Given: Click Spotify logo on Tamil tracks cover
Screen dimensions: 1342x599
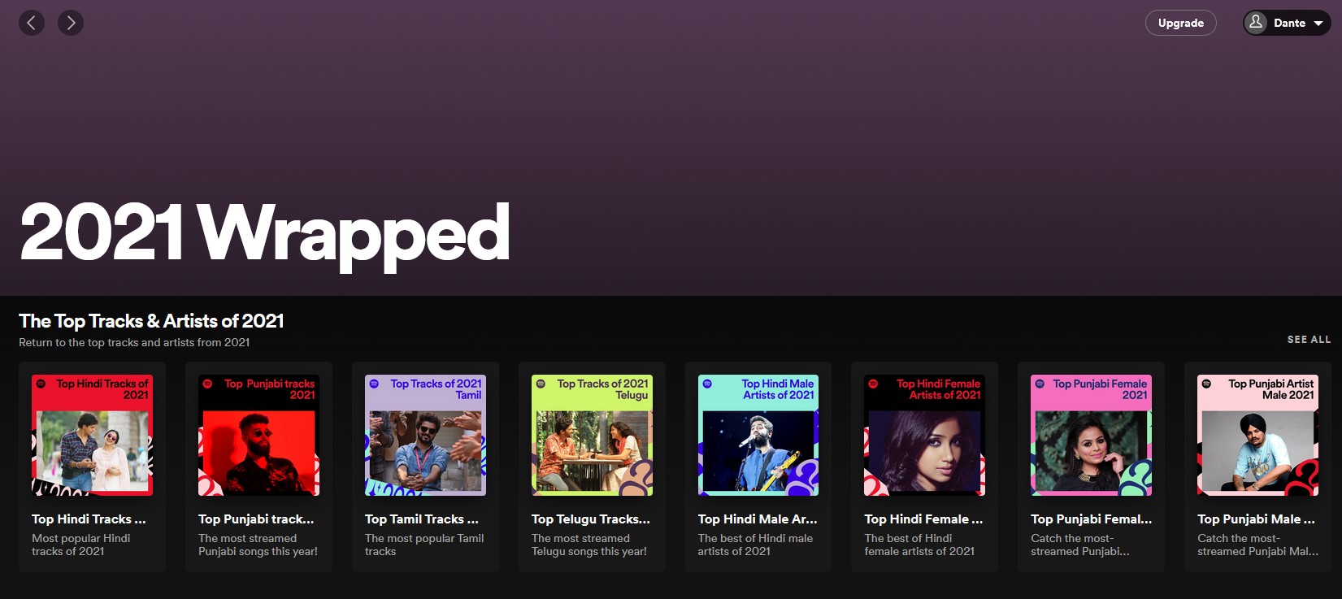Looking at the screenshot, I should [x=374, y=384].
